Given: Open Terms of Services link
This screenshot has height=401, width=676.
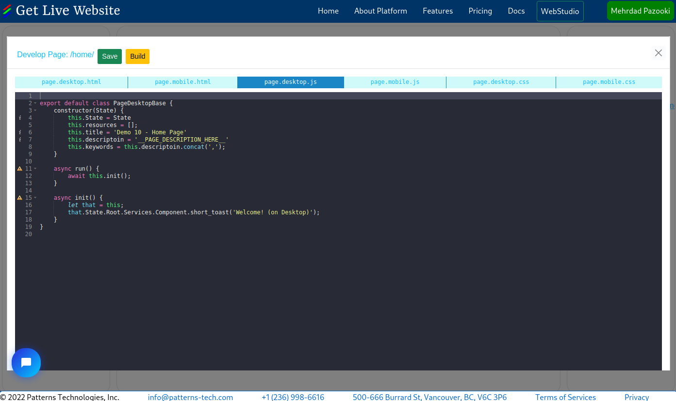Looking at the screenshot, I should [565, 397].
